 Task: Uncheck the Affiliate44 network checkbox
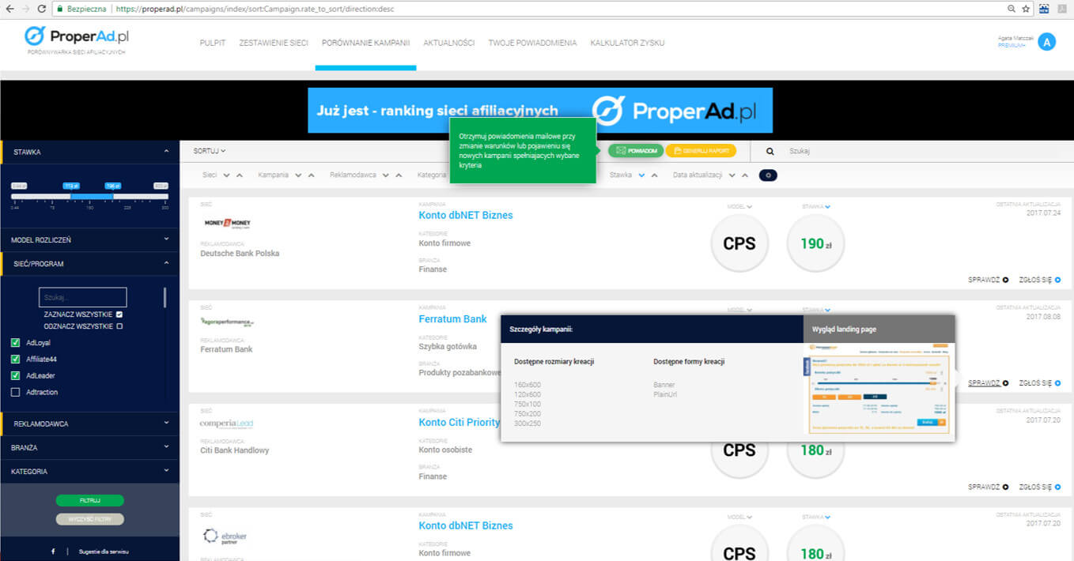15,360
